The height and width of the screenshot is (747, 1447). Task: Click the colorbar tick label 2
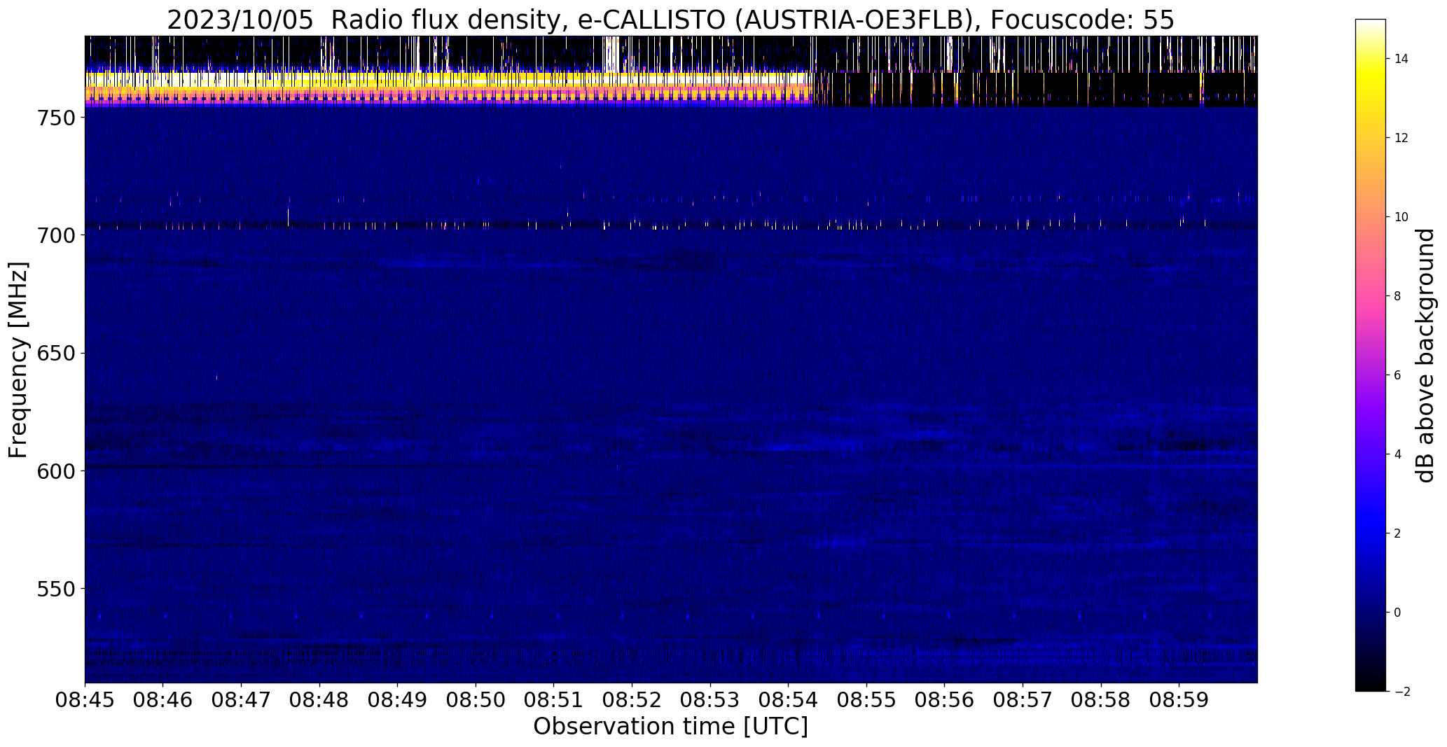[x=1398, y=533]
